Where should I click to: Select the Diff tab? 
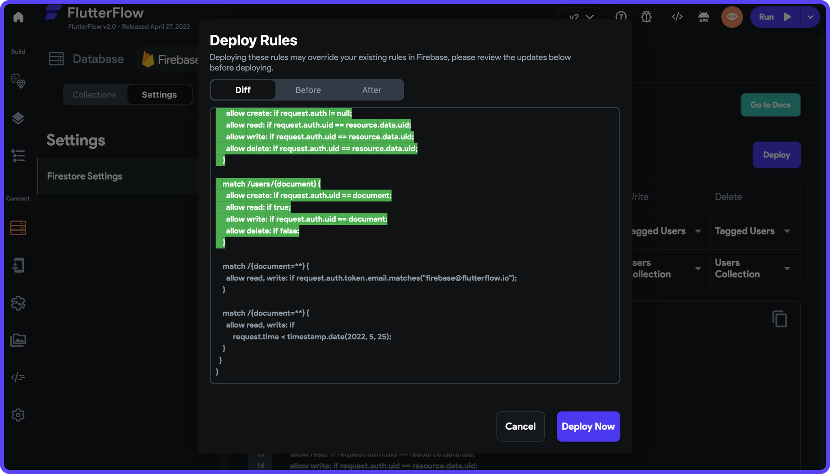[x=243, y=90]
